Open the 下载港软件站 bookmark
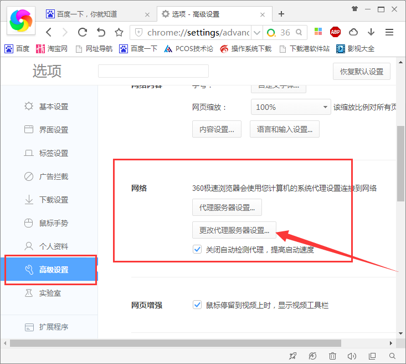The height and width of the screenshot is (364, 406). pos(305,48)
